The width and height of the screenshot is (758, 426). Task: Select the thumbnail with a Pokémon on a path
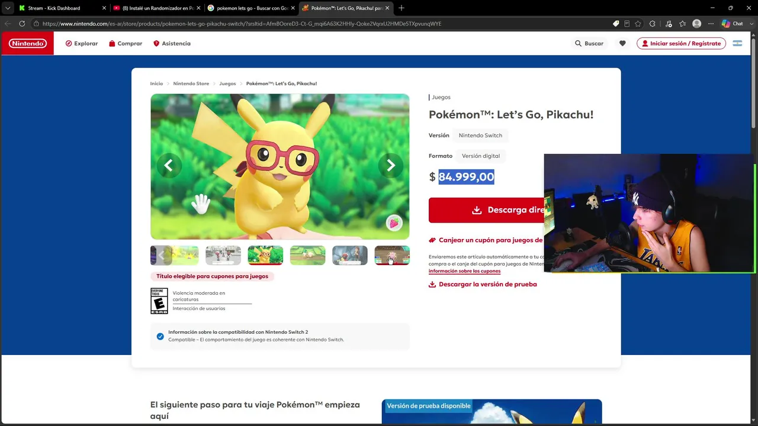[307, 255]
